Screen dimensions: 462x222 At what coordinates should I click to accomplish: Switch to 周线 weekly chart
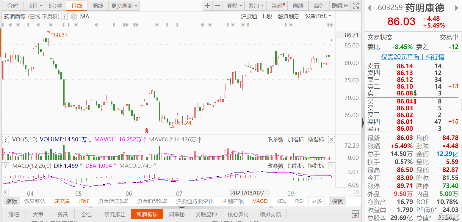pyautogui.click(x=98, y=6)
